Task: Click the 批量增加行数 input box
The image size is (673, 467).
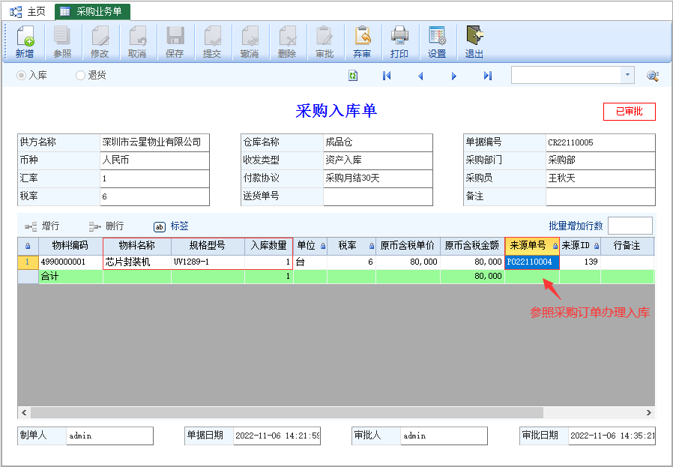Action: pos(630,226)
